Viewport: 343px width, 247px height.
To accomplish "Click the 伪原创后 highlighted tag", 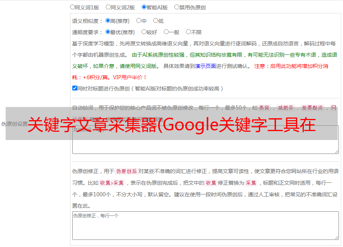I will 127,171.
